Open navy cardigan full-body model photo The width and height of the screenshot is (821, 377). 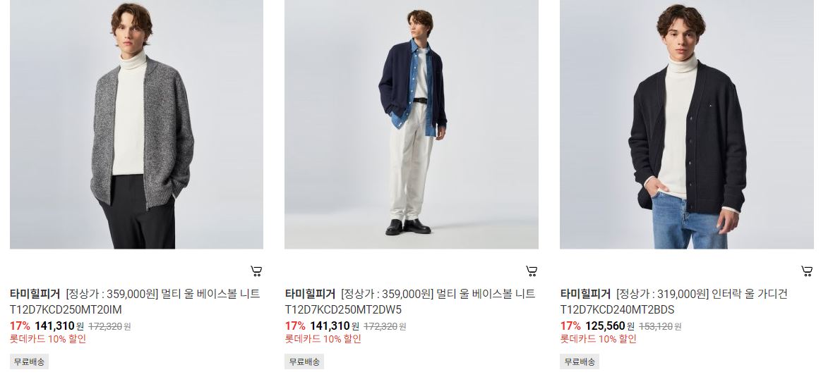click(412, 125)
